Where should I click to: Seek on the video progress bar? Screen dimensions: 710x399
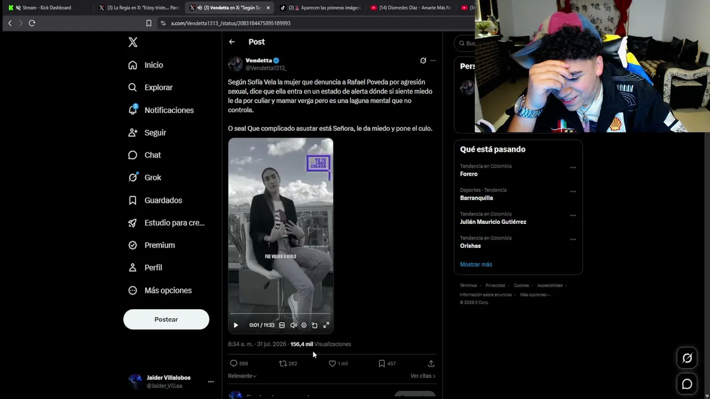pos(281,314)
